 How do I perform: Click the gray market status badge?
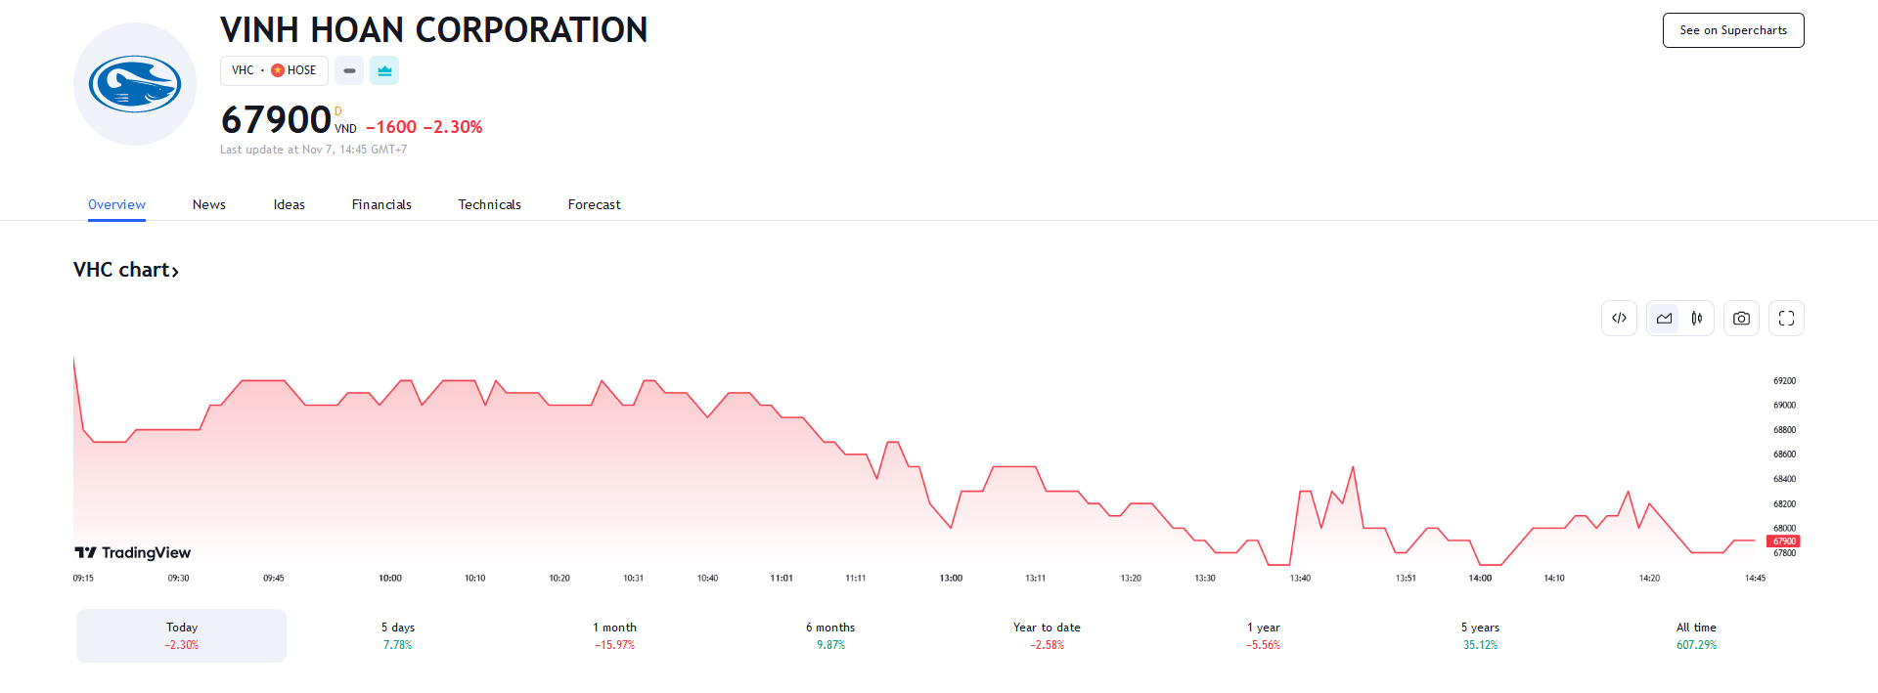click(349, 70)
